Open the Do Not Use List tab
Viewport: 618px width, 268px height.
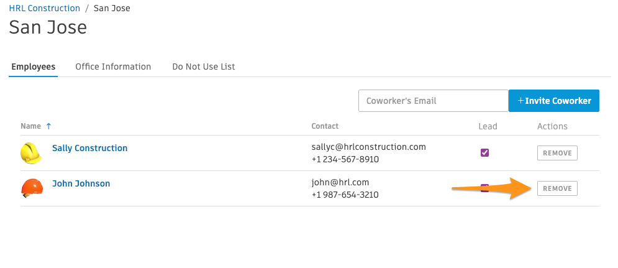point(203,67)
